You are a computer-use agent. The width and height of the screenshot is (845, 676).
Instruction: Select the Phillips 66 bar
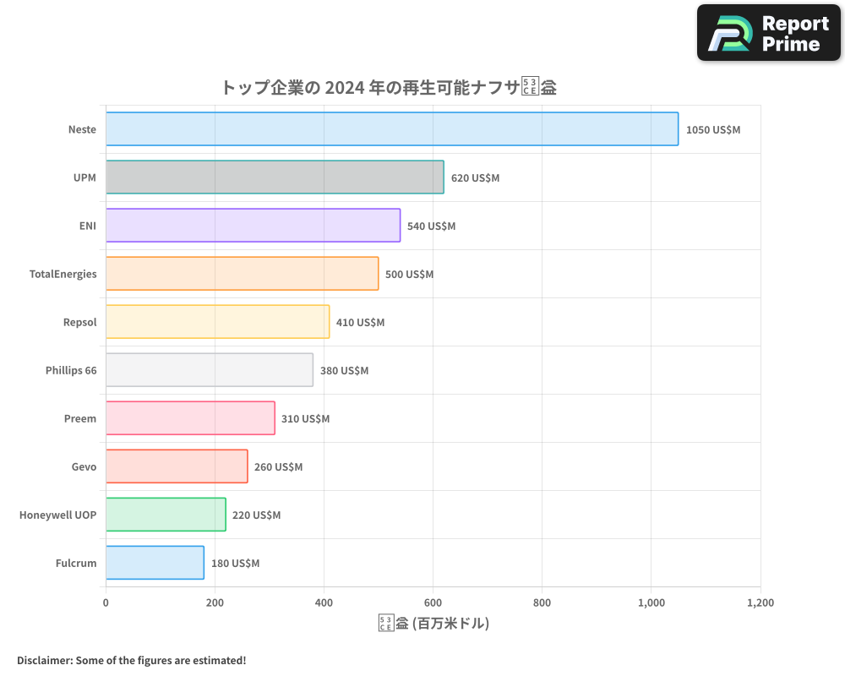click(x=211, y=370)
